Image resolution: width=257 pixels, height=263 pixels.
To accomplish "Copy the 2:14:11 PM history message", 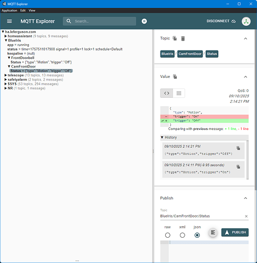I will 238,167.
